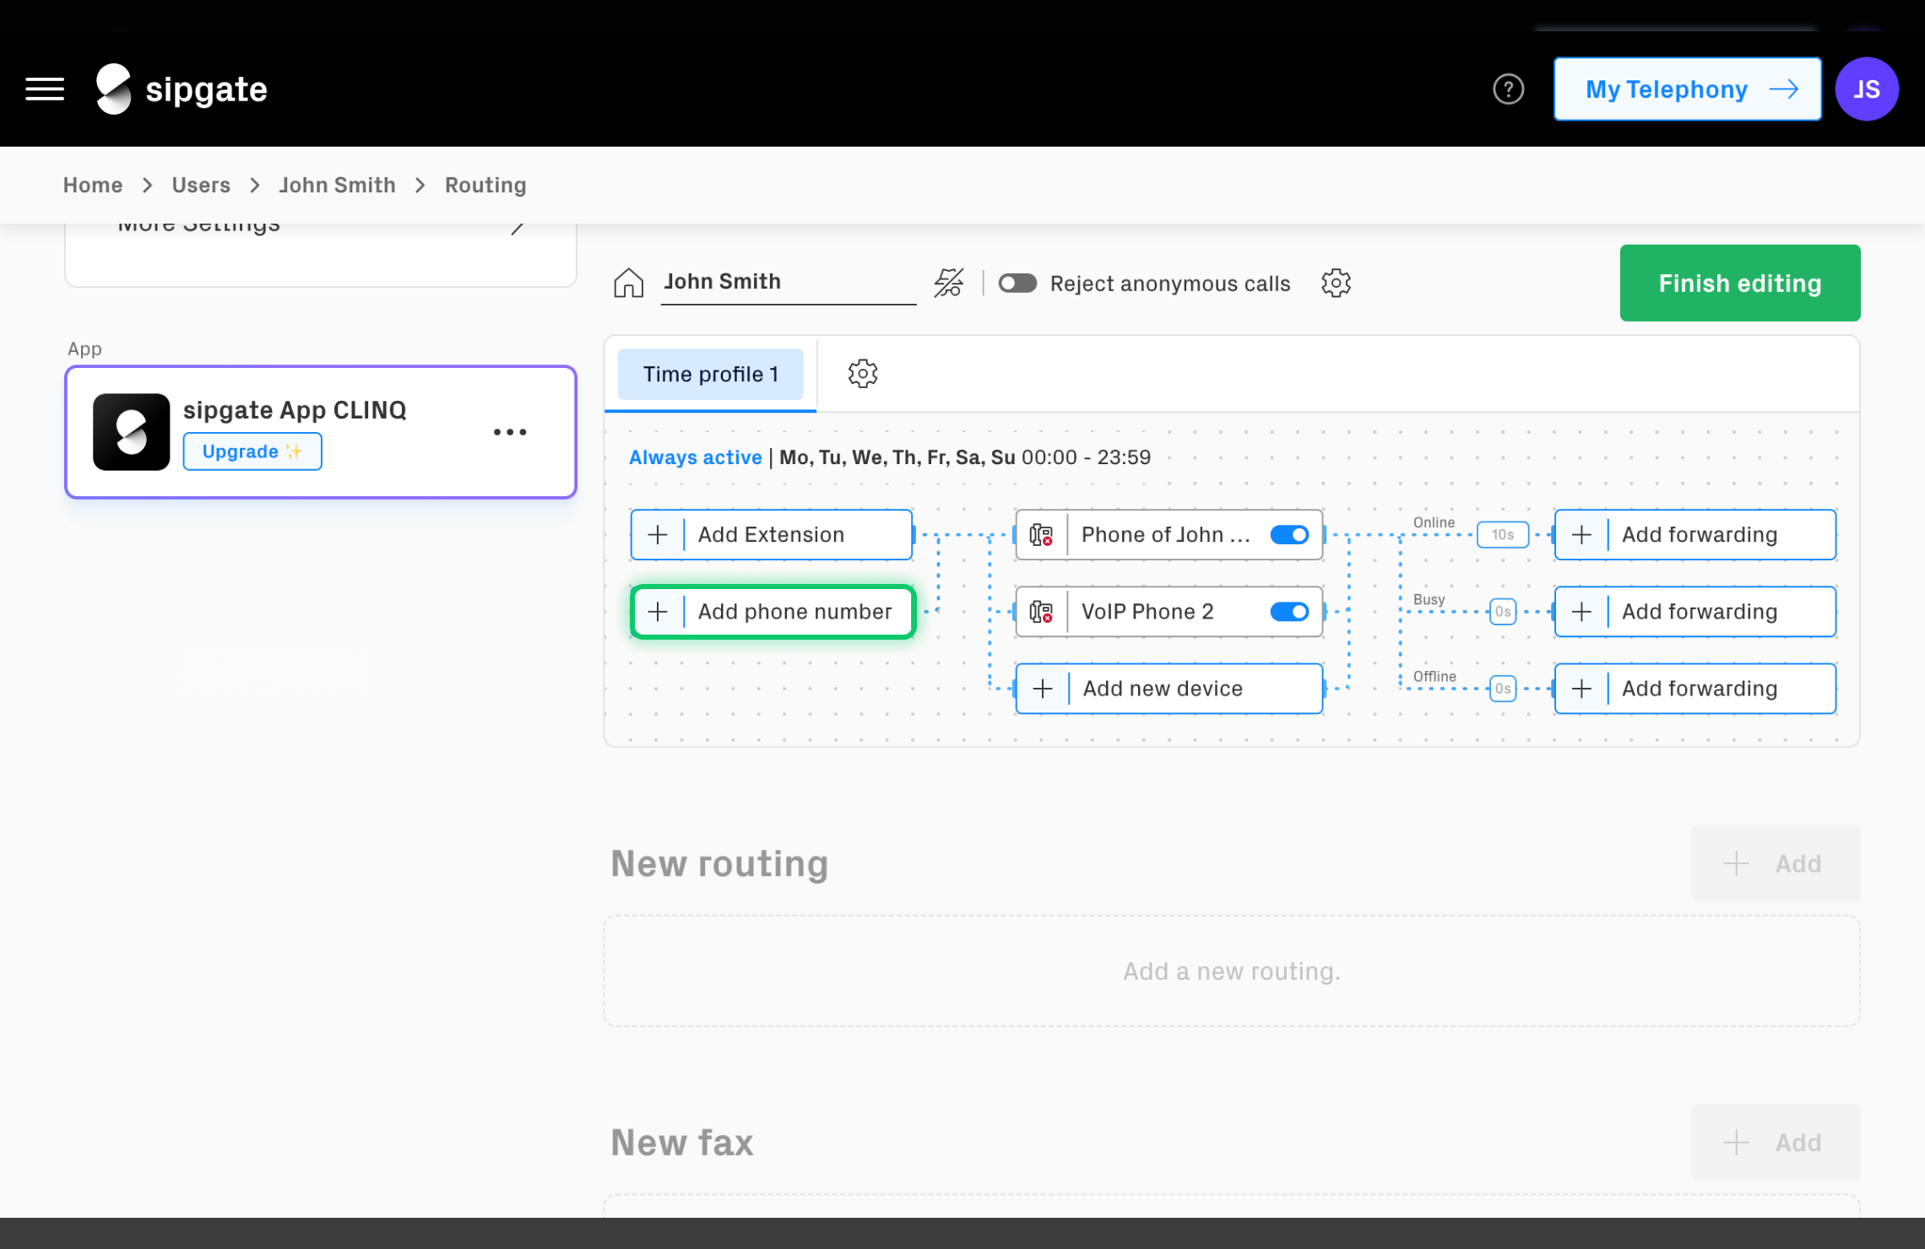Click the Offline Add forwarding label
The image size is (1925, 1249).
click(1700, 688)
